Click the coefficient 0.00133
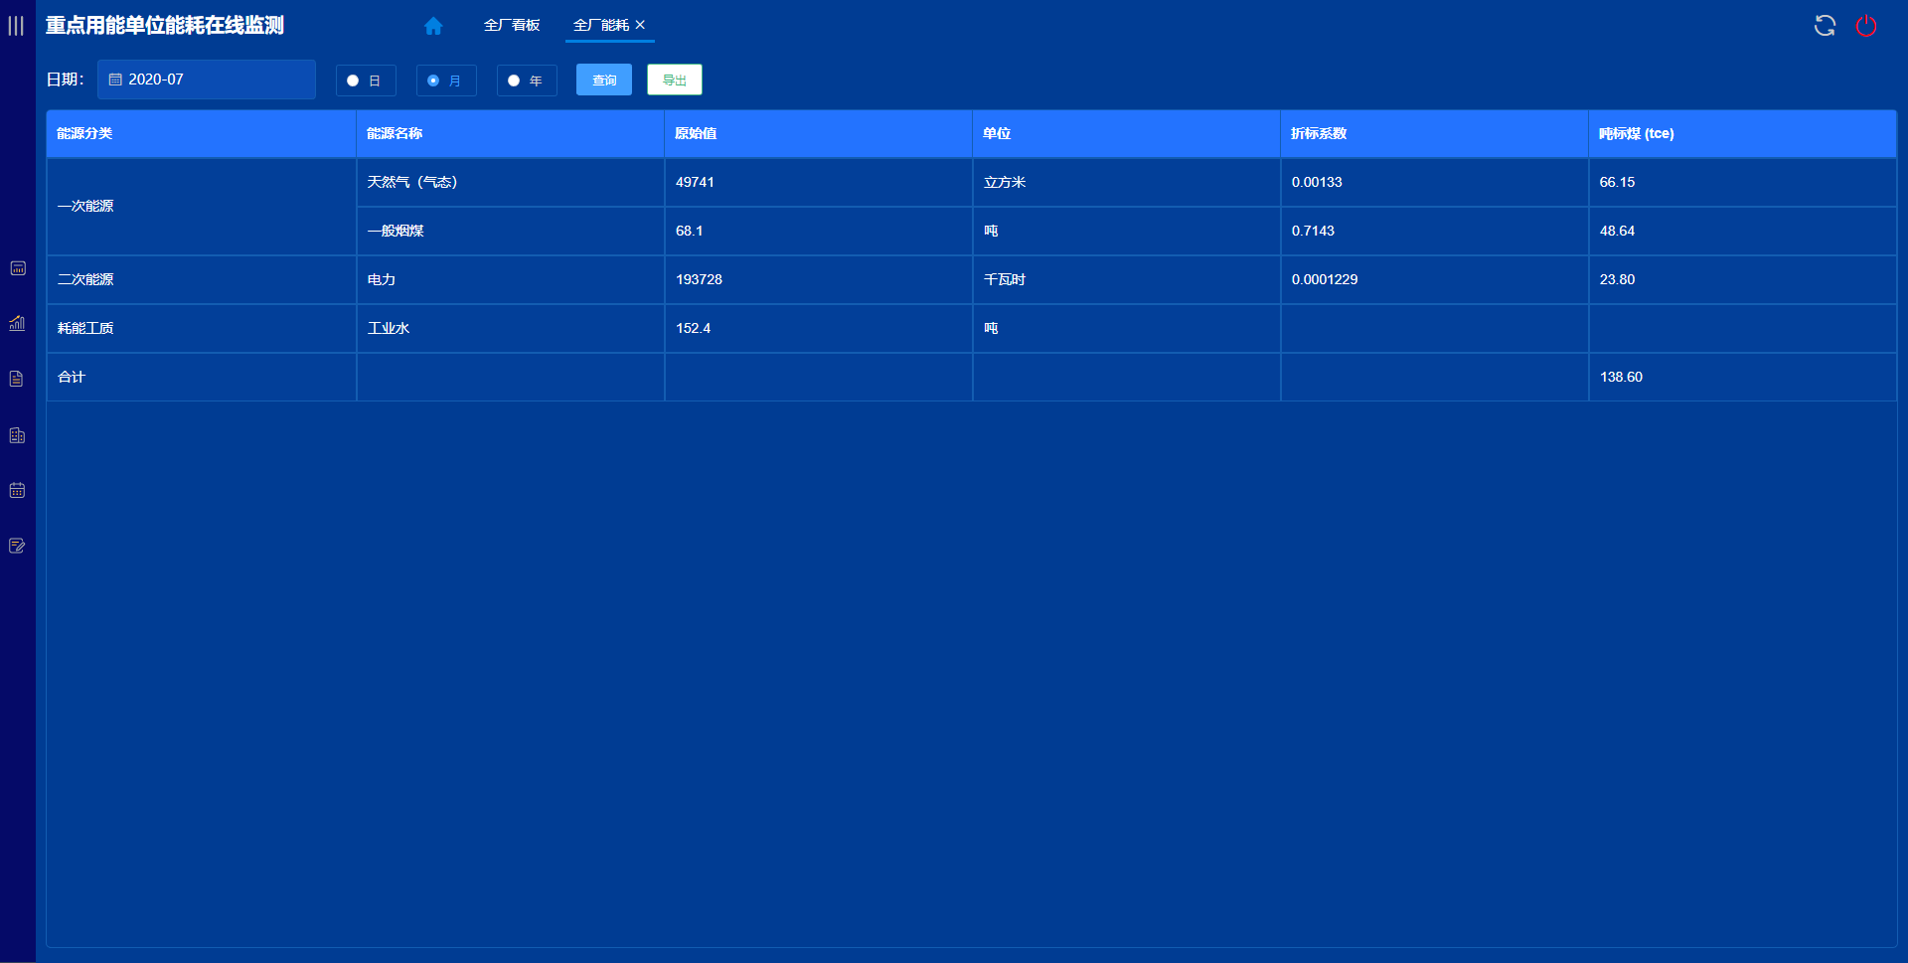The height and width of the screenshot is (963, 1908). tap(1317, 182)
